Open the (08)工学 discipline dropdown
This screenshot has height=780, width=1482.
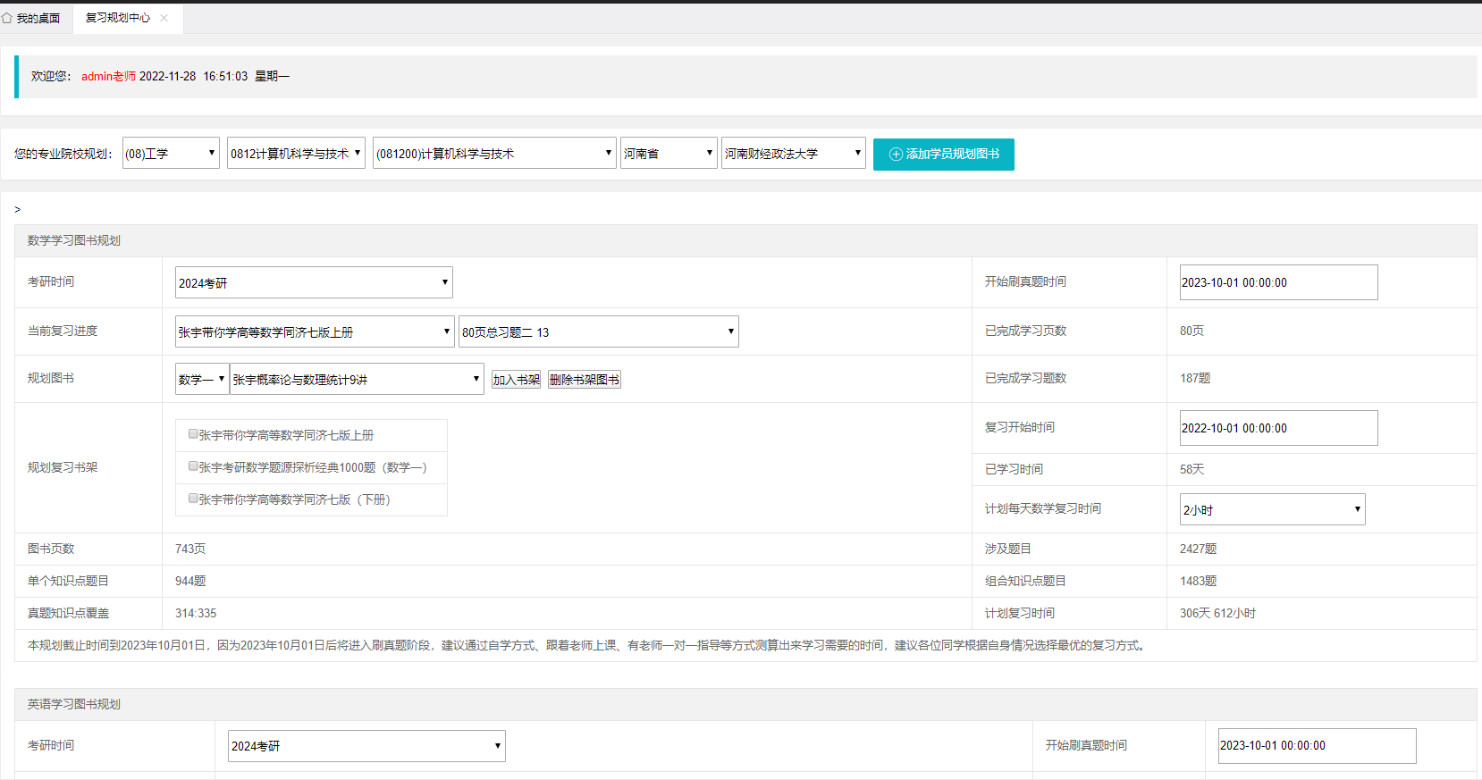[171, 153]
